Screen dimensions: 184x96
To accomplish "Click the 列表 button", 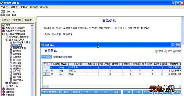I will [x=96, y=92].
